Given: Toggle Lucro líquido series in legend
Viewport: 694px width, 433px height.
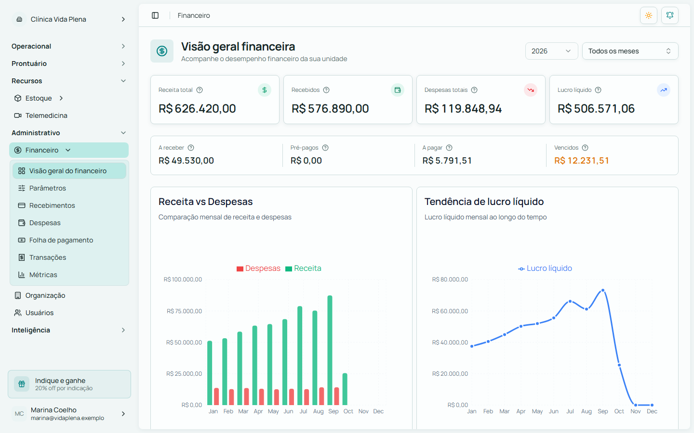Looking at the screenshot, I should point(545,268).
